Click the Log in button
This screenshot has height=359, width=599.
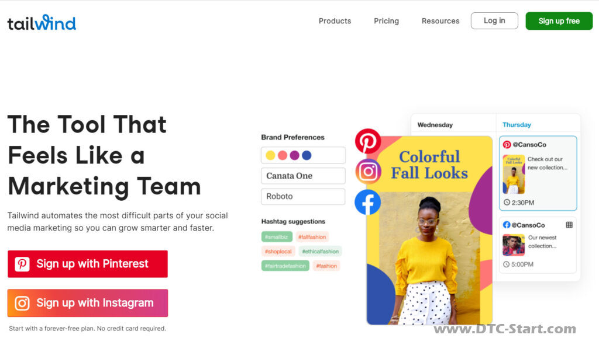click(494, 20)
